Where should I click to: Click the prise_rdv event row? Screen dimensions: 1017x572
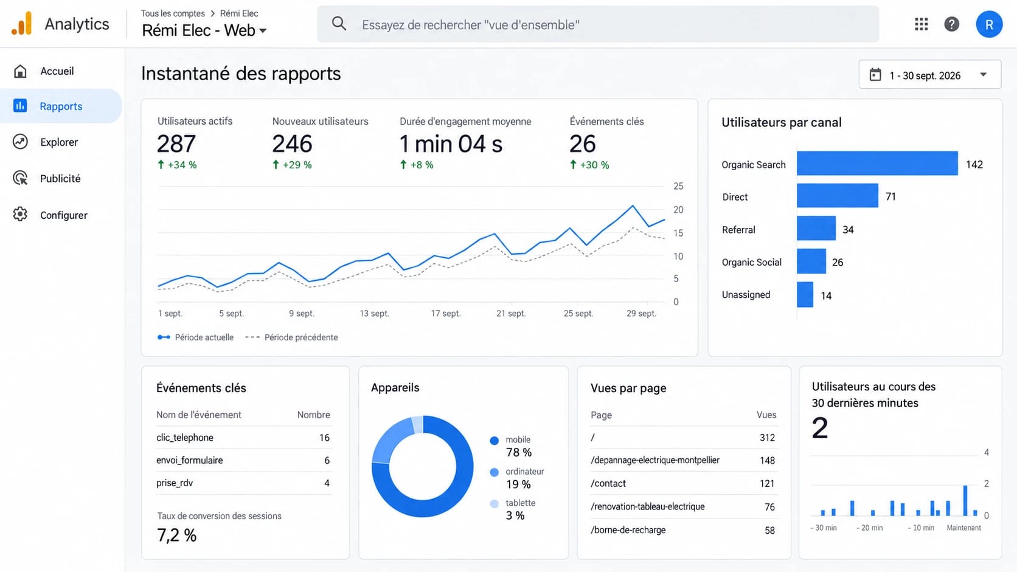pos(243,483)
